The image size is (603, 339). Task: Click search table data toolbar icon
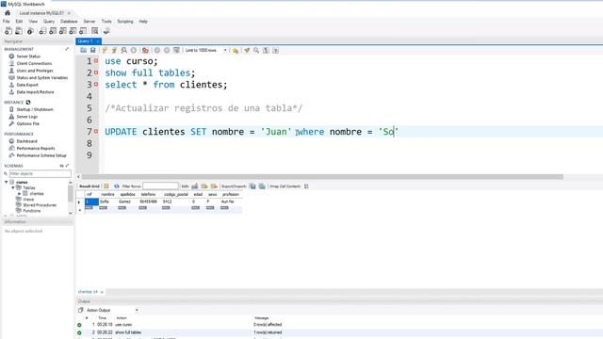coord(94,31)
